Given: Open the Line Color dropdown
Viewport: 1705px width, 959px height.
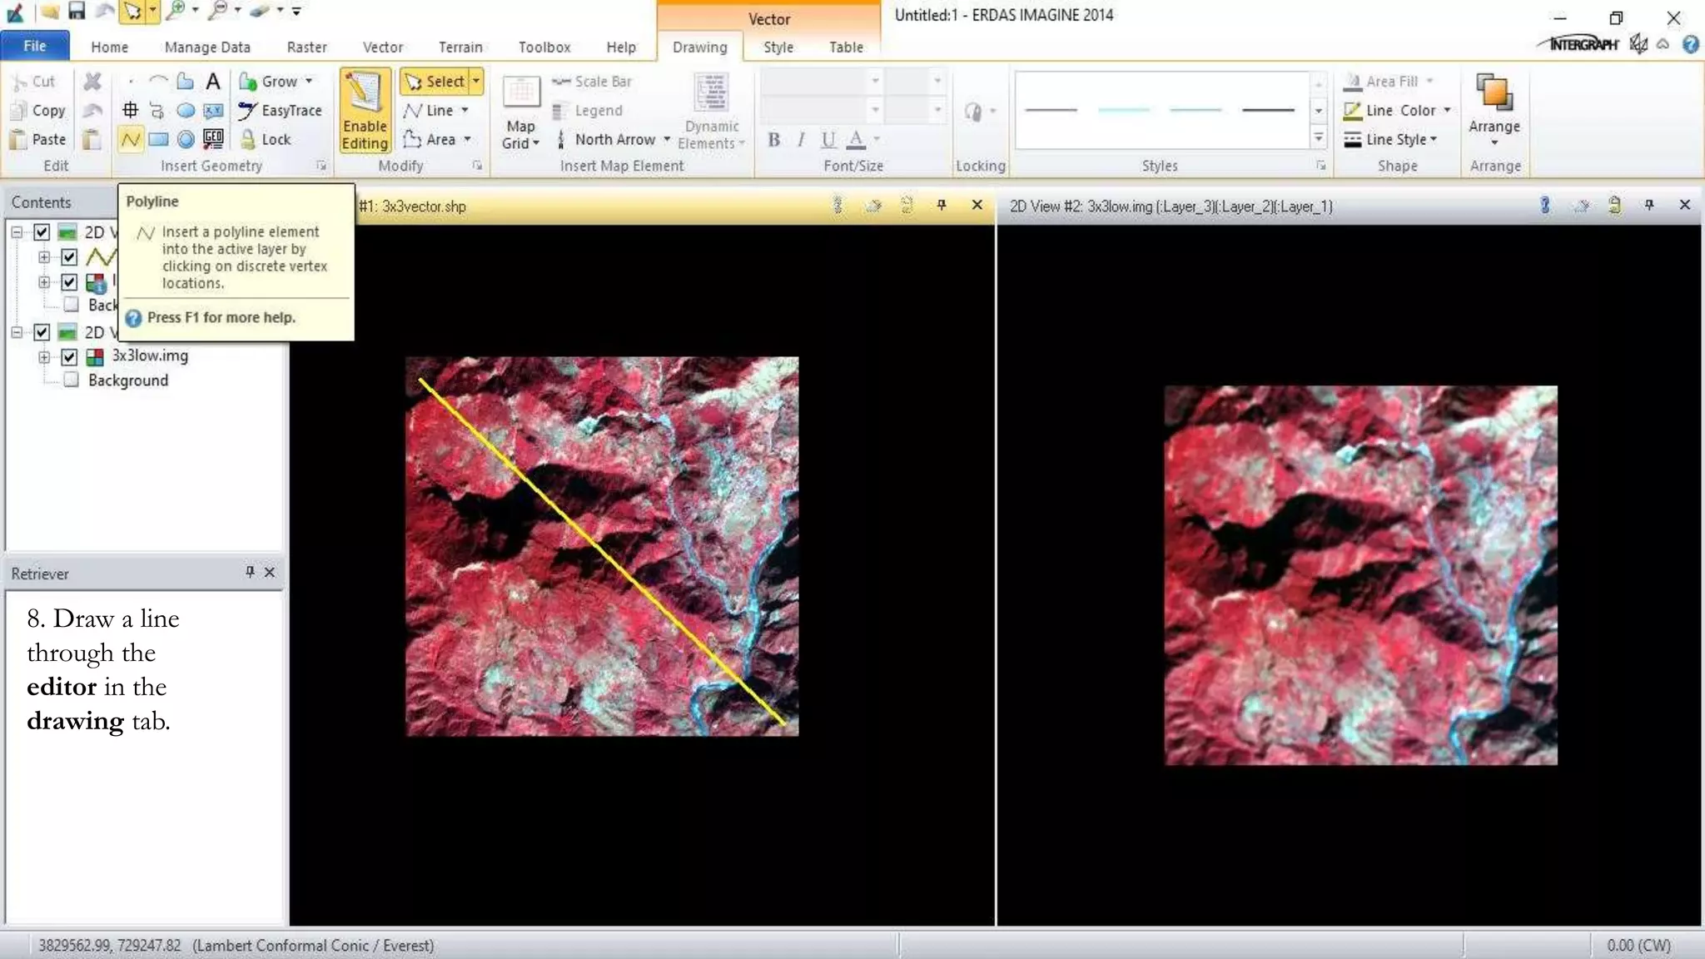Looking at the screenshot, I should click(1448, 110).
